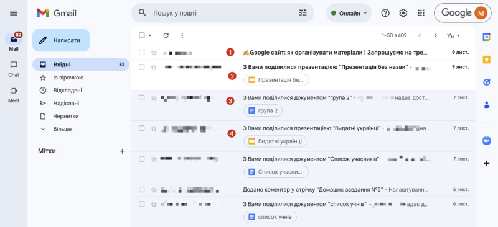Open Chat from the left rail
The height and width of the screenshot is (227, 498).
pos(14,69)
